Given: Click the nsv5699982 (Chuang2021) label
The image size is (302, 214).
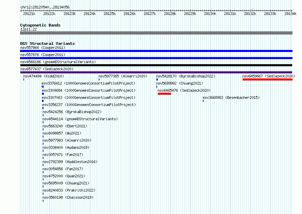Looking at the screenshot, I should [180, 83].
